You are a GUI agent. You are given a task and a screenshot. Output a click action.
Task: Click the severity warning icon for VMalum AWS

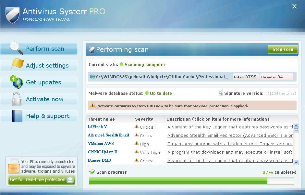[137, 144]
